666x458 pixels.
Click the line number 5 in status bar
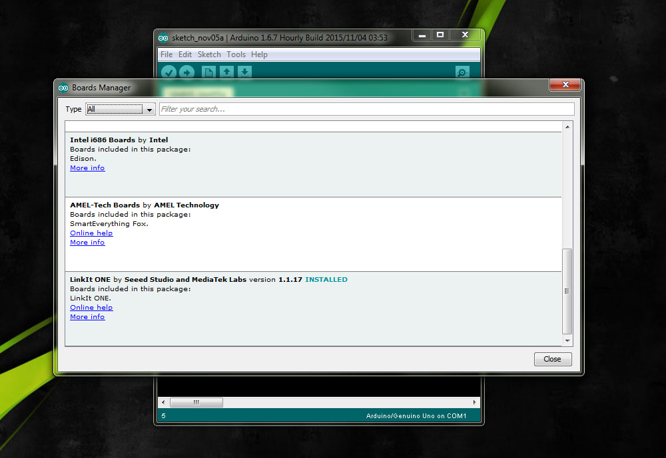click(164, 415)
